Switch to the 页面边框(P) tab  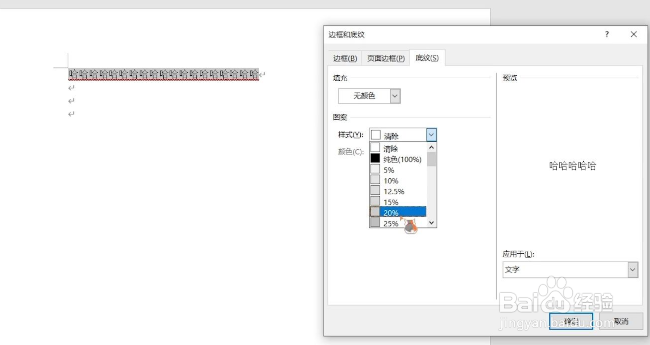coord(386,58)
